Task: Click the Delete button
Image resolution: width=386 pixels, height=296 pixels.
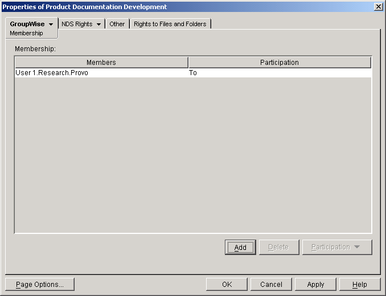Action: tap(279, 247)
